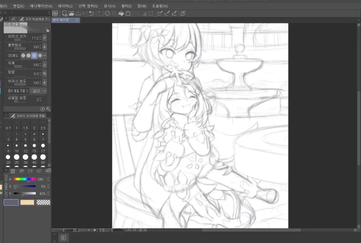This screenshot has height=243, width=361.
Task: Click the Invert selected area icon
Action: coord(144,14)
